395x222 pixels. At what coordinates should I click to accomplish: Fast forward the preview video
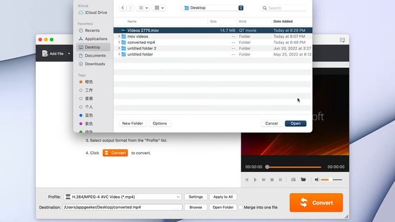click(264, 179)
